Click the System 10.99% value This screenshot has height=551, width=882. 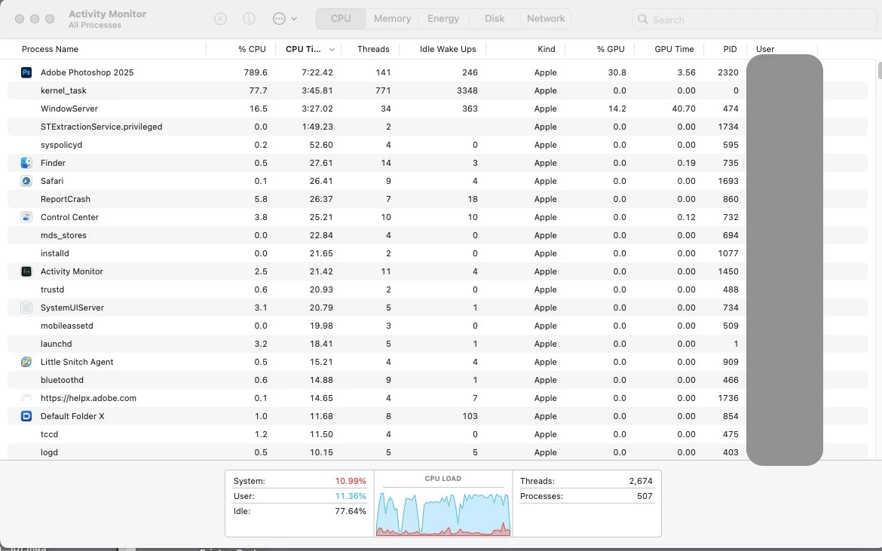point(351,482)
